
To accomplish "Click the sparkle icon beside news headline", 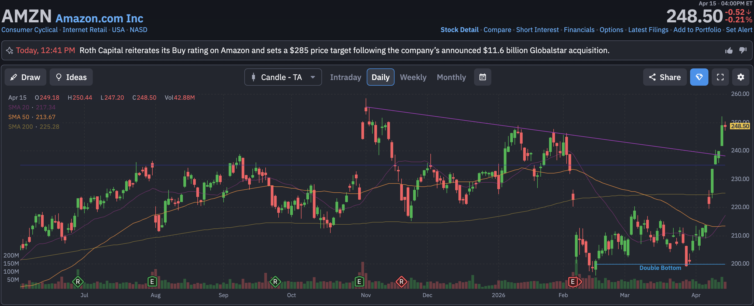I will (10, 51).
